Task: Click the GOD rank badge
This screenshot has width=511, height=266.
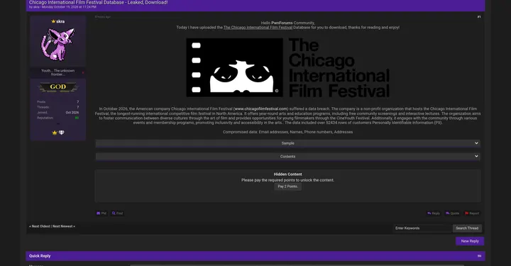Action: [58, 87]
